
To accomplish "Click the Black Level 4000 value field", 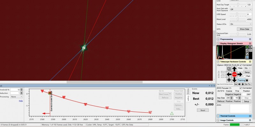I will pyautogui.click(x=249, y=19).
